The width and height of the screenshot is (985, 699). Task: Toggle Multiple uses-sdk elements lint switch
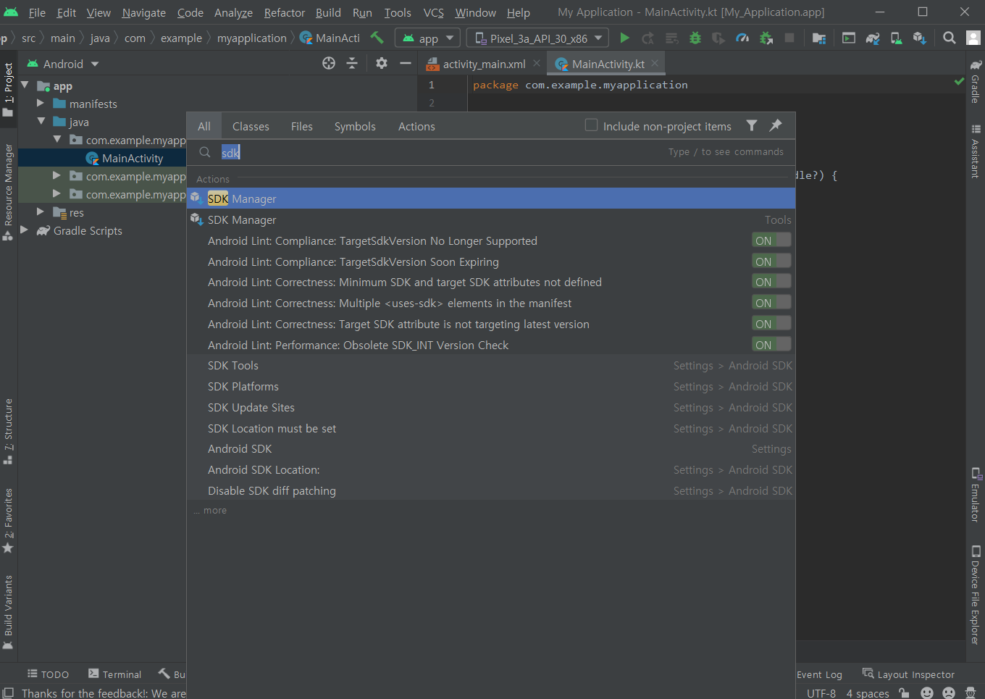(771, 303)
